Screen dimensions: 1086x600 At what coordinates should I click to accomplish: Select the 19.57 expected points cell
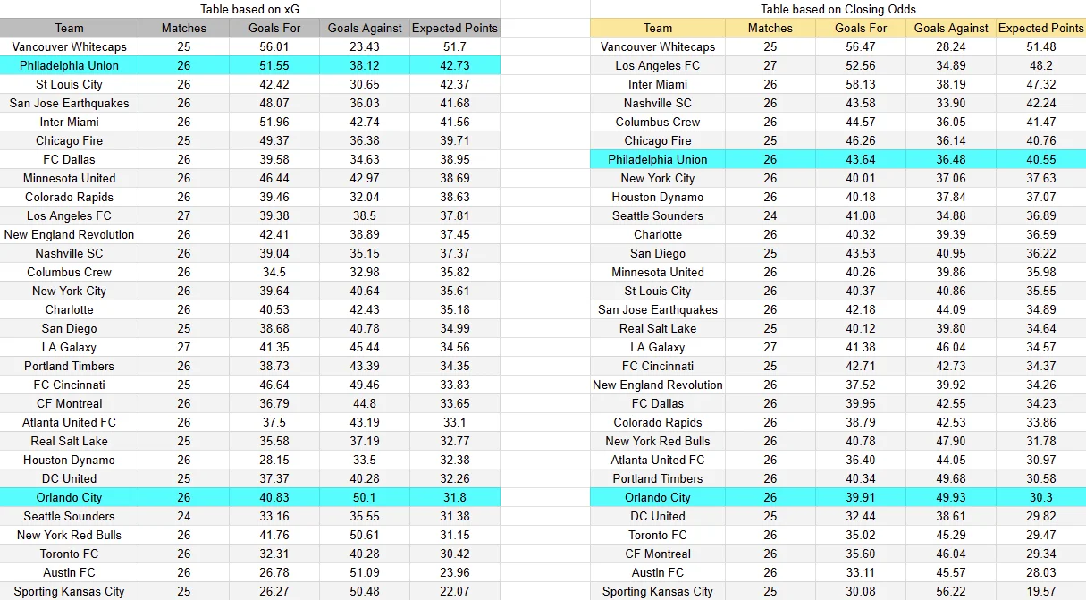(x=1040, y=591)
